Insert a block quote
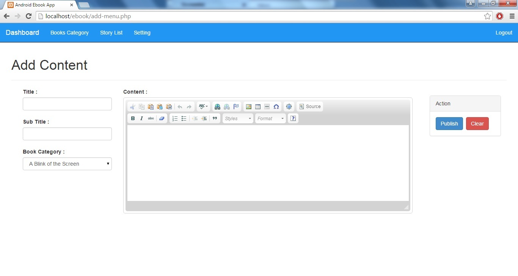This screenshot has width=518, height=276. [x=215, y=119]
